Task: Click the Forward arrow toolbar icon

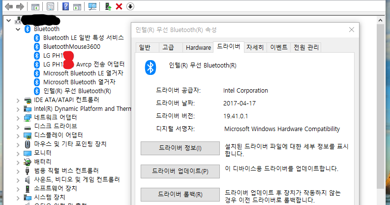Action: pos(20,6)
